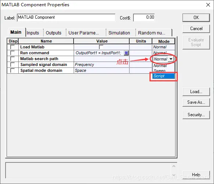This screenshot has width=214, height=184.
Task: Click the Disp column header
Action: [x=13, y=41]
